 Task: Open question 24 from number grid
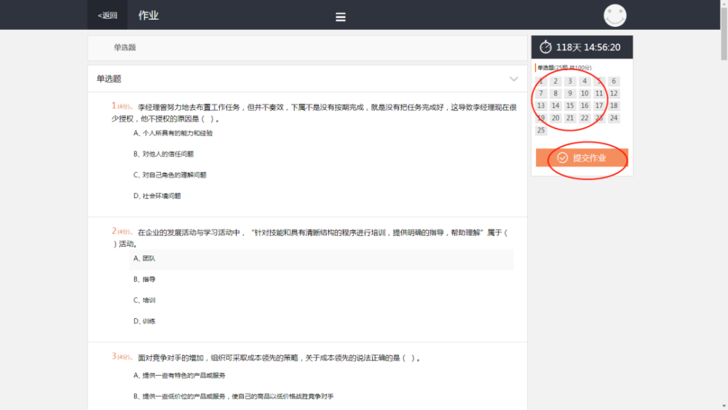click(613, 118)
